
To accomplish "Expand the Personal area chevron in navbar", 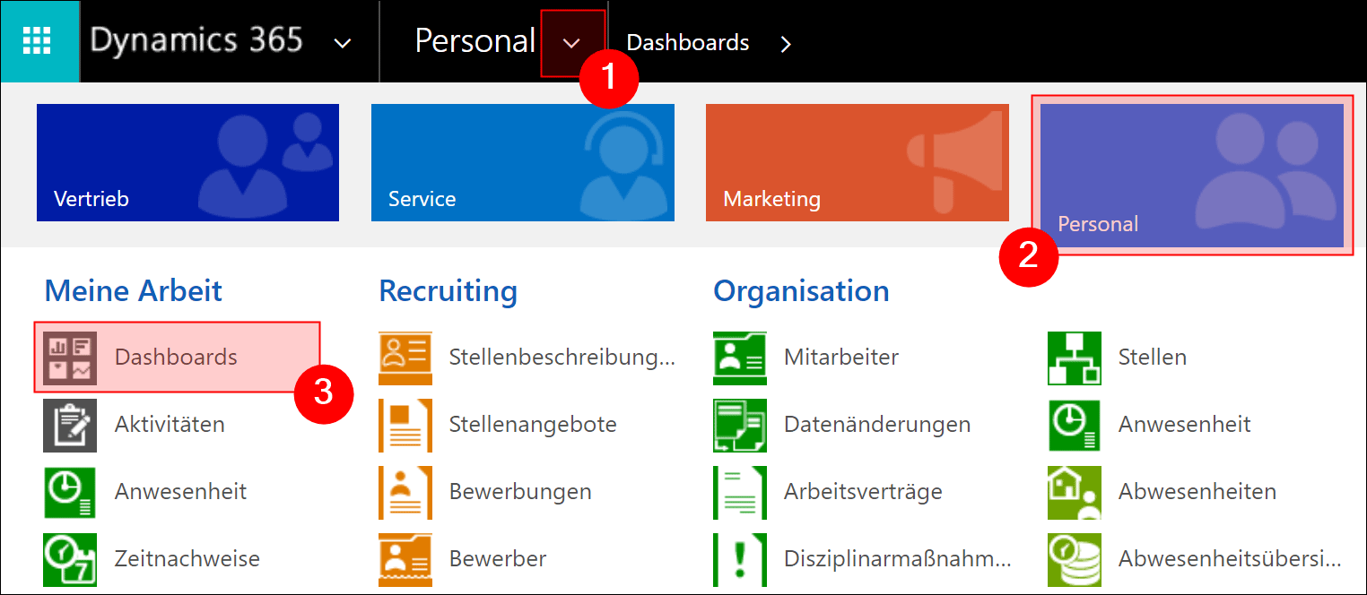I will pyautogui.click(x=571, y=43).
